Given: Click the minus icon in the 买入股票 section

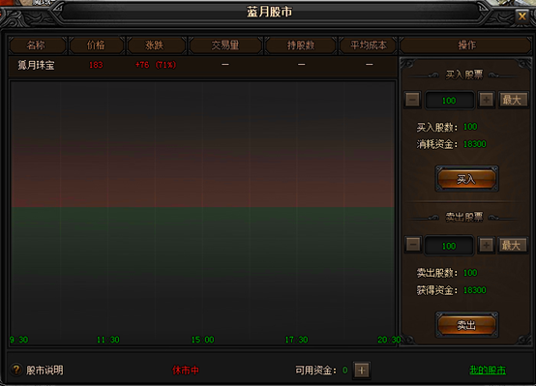Looking at the screenshot, I should pos(412,101).
